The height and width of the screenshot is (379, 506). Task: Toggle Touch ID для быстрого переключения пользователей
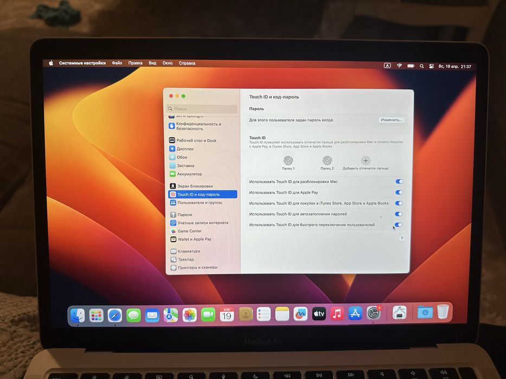coord(398,225)
